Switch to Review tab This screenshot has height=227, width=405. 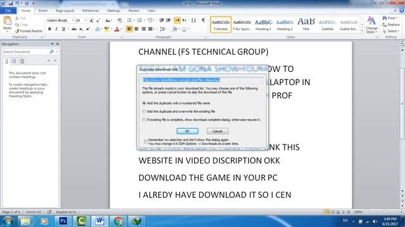tap(134, 11)
